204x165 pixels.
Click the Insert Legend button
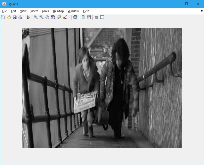coord(88,17)
